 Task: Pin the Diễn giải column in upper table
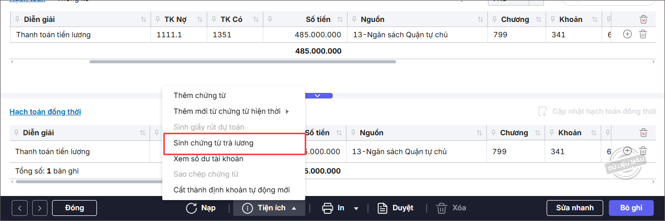click(x=18, y=20)
